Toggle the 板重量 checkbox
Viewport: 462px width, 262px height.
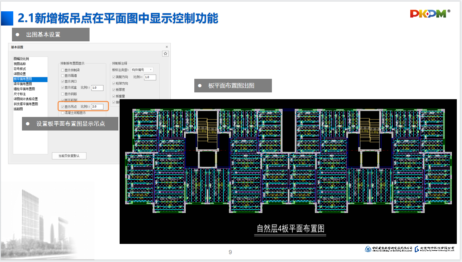tap(114, 96)
